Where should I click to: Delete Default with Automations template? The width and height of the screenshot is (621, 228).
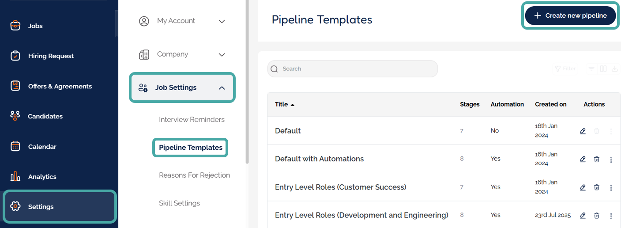[x=596, y=159]
